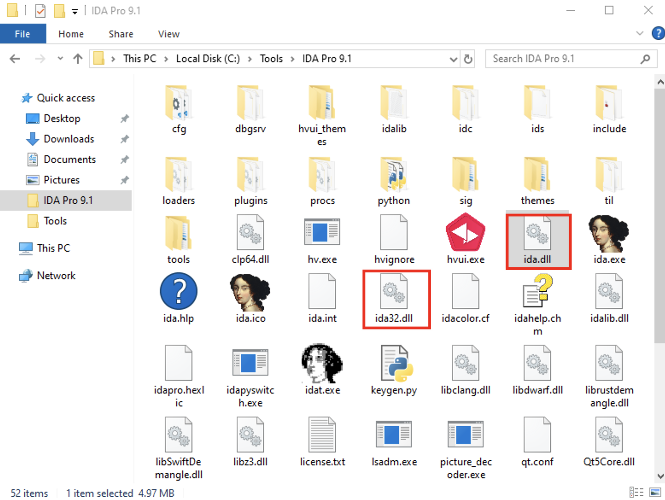Select the librustdemangle.dll file
The width and height of the screenshot is (665, 500).
coord(609,376)
